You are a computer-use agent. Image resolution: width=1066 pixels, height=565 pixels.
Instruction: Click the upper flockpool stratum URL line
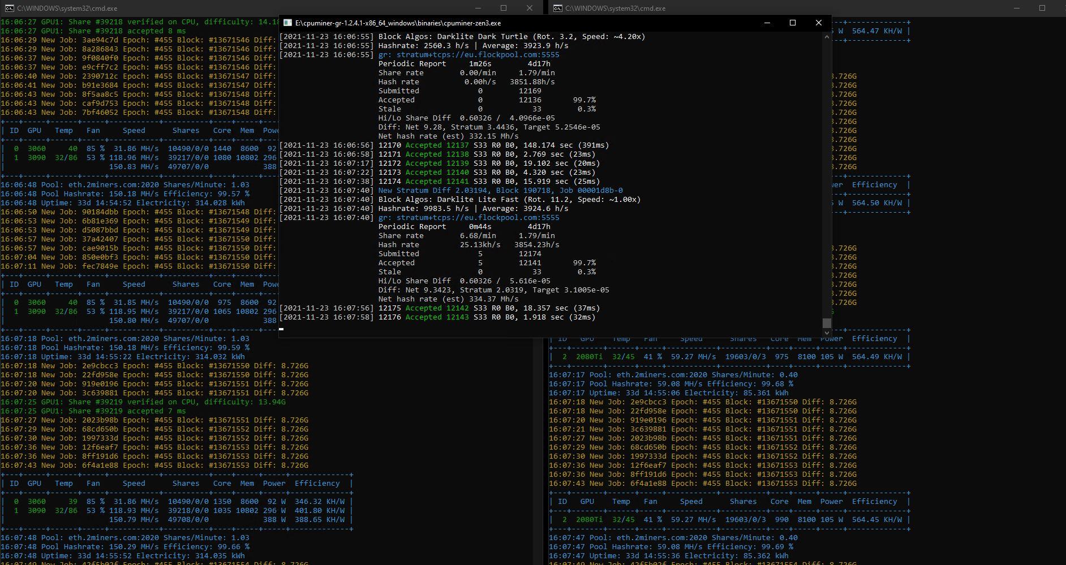468,55
